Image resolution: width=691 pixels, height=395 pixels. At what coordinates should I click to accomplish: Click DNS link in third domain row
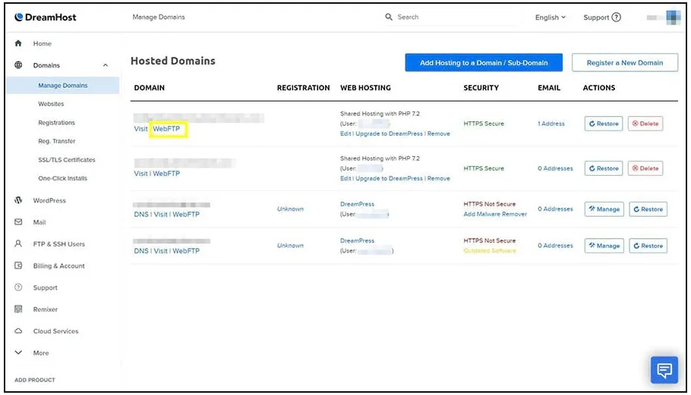[141, 215]
